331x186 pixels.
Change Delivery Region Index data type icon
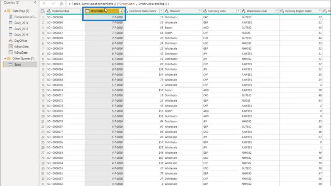coord(282,11)
